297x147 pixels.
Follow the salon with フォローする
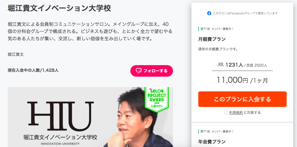(x=152, y=71)
